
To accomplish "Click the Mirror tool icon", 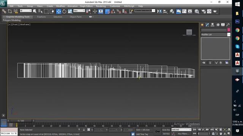I will [159, 11].
